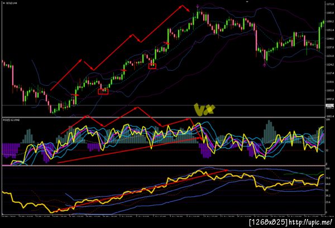Click the RSI(5) indicator label

pyautogui.click(x=11, y=120)
